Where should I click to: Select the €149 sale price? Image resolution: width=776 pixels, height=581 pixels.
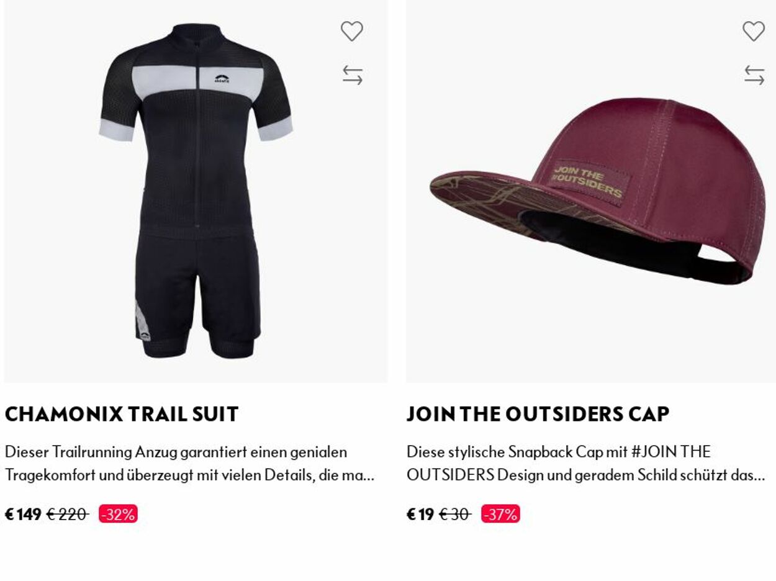click(23, 514)
